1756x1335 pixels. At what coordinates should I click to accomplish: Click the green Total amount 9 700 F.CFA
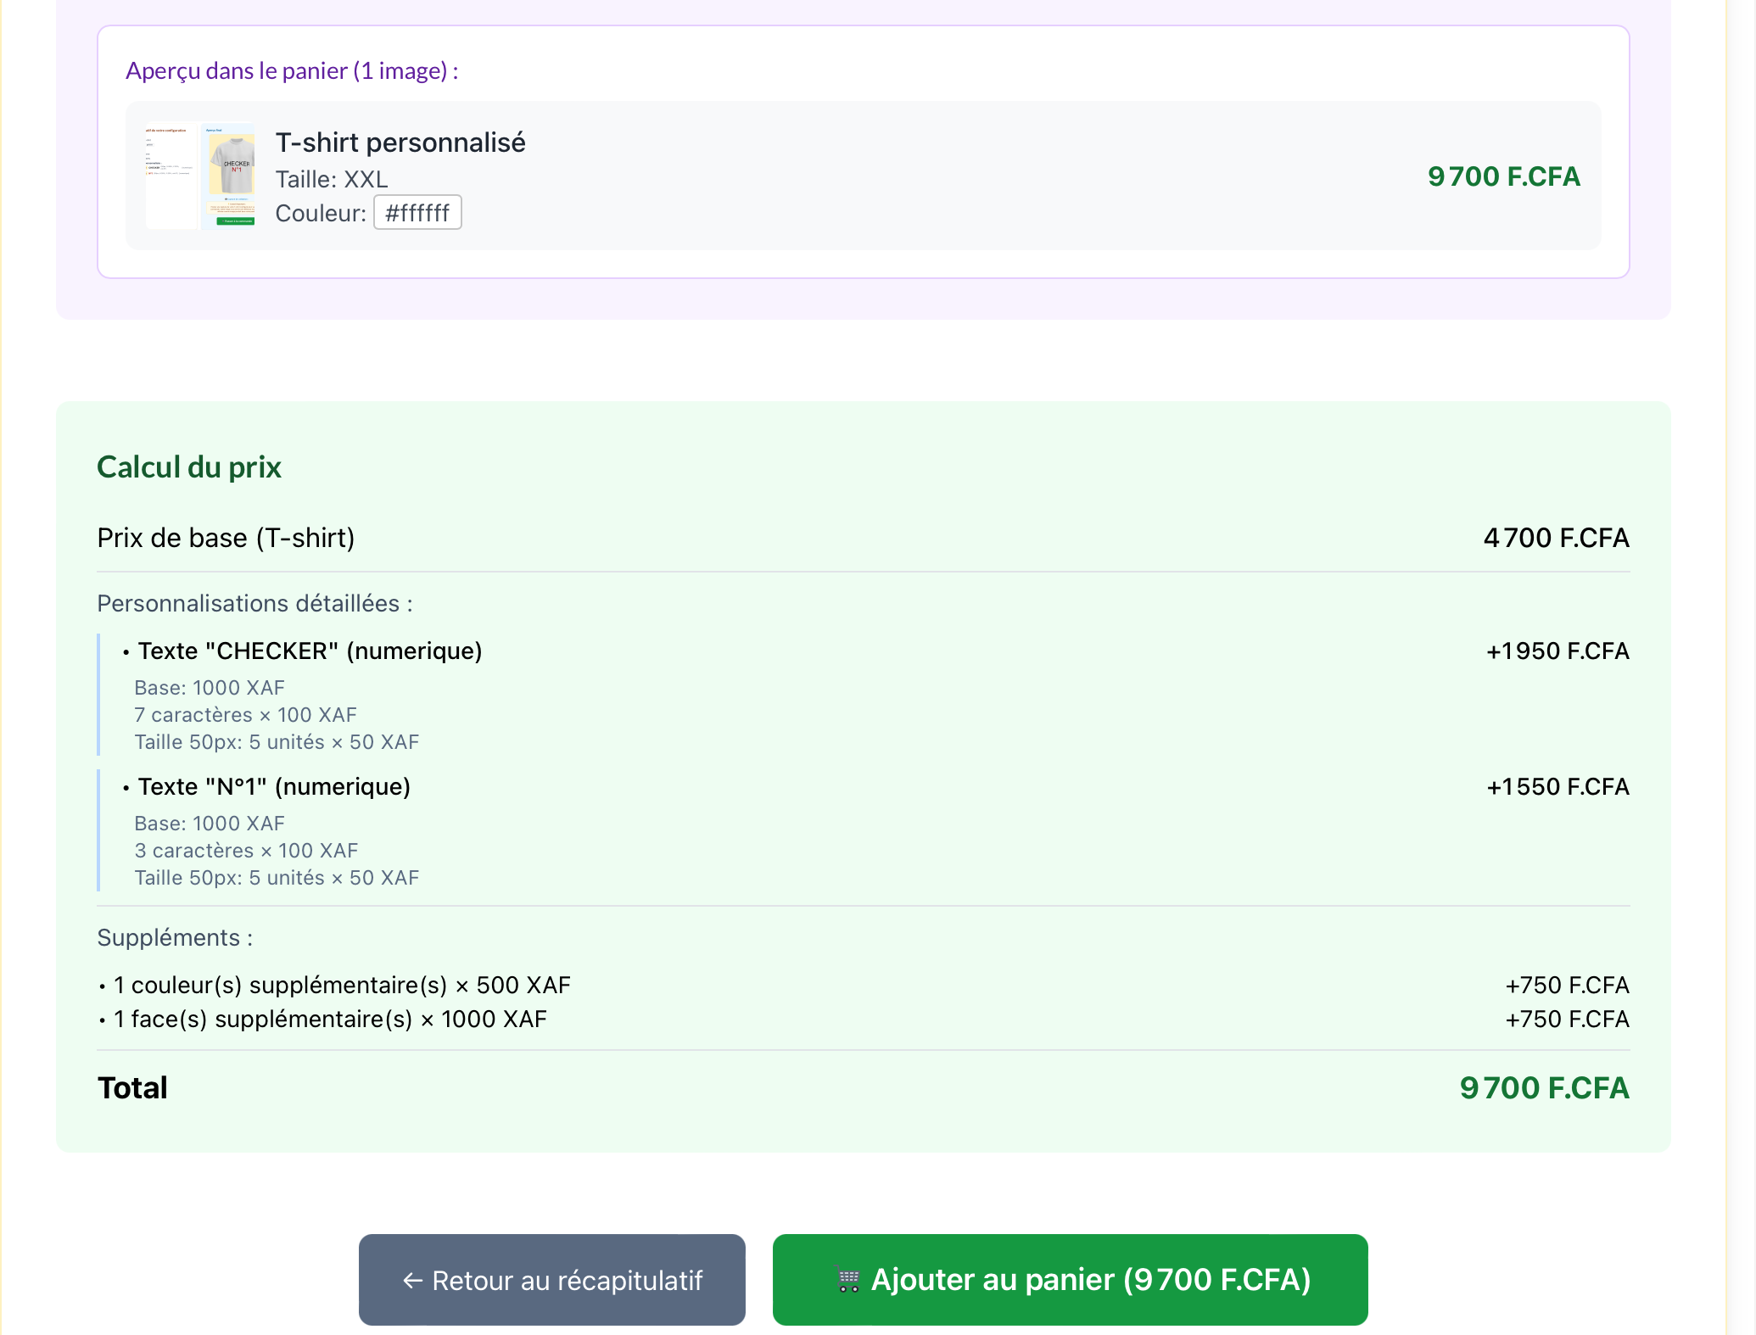click(x=1544, y=1087)
